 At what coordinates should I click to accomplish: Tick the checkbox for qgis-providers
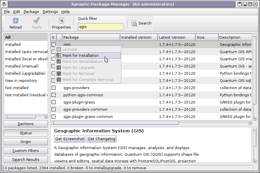pyautogui.click(x=54, y=88)
